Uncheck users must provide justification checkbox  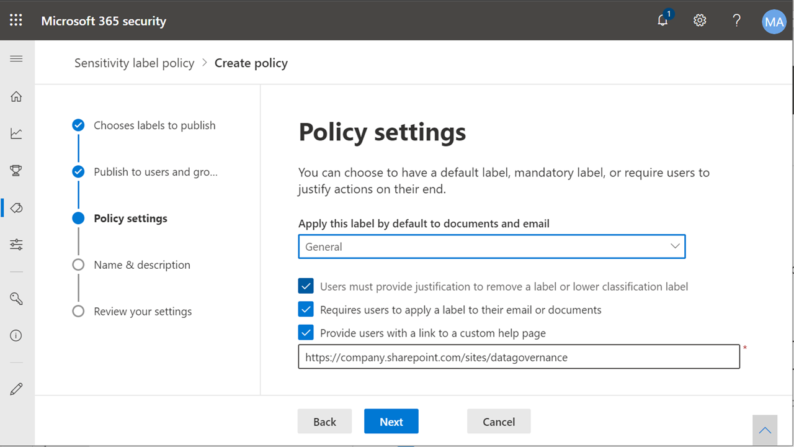(x=306, y=286)
